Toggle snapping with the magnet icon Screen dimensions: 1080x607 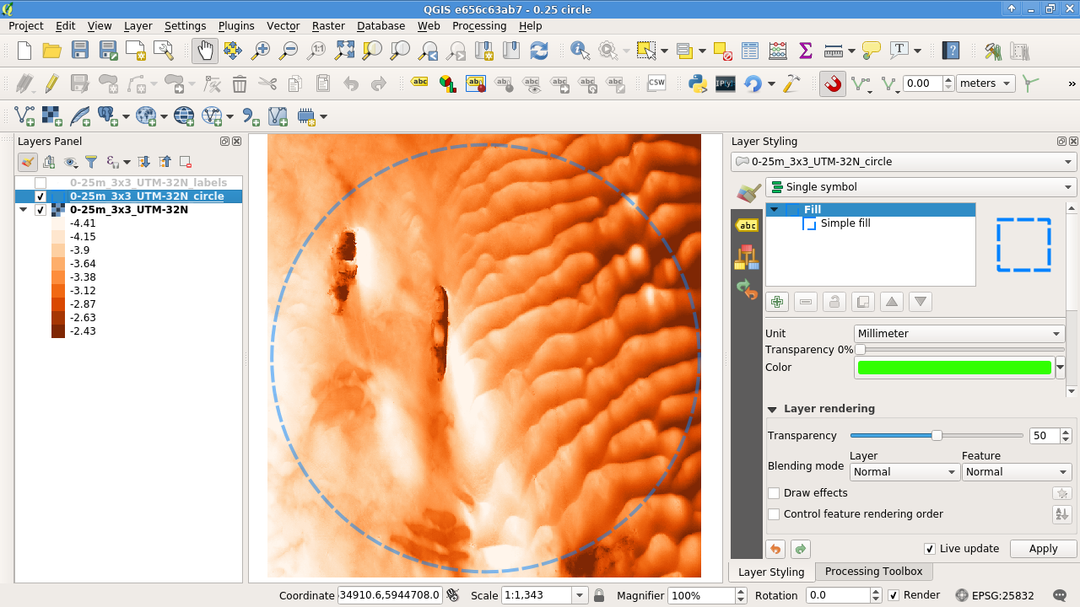pyautogui.click(x=833, y=83)
